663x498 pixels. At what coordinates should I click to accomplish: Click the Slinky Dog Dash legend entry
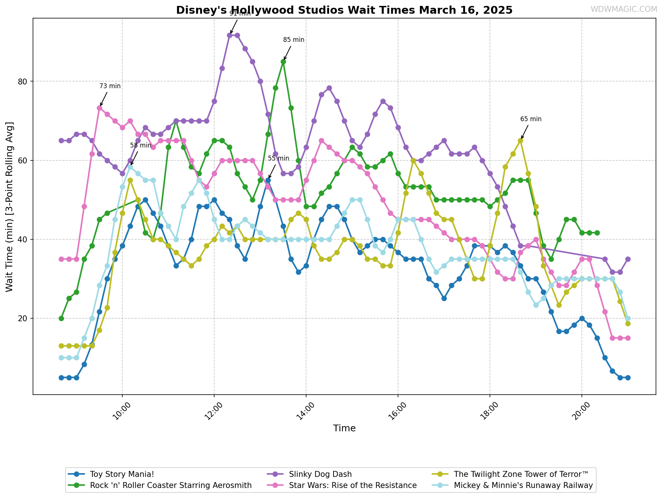coord(310,474)
